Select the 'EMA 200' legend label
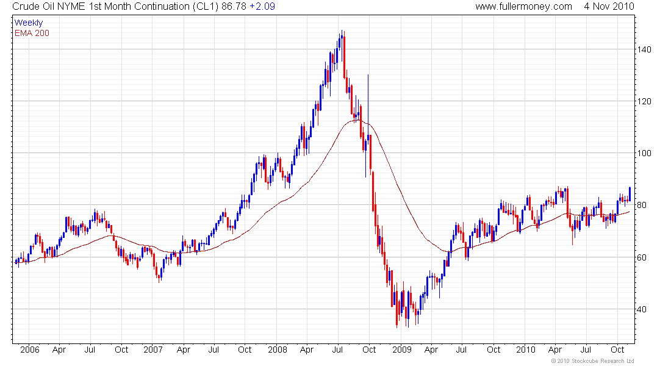 point(32,33)
